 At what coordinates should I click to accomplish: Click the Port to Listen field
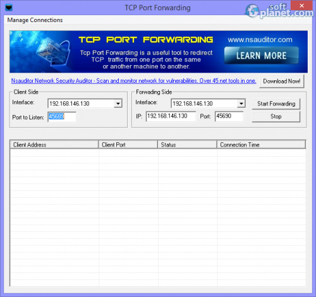[62, 117]
